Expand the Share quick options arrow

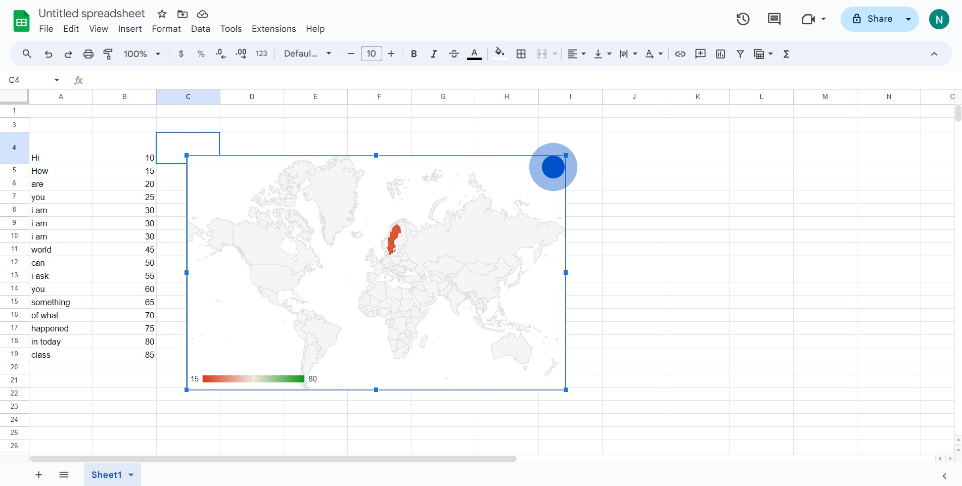(908, 19)
